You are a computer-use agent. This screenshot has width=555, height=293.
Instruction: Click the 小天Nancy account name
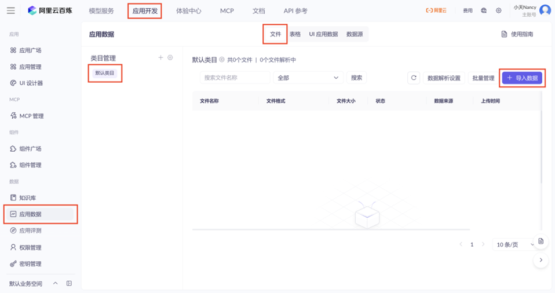[525, 8]
